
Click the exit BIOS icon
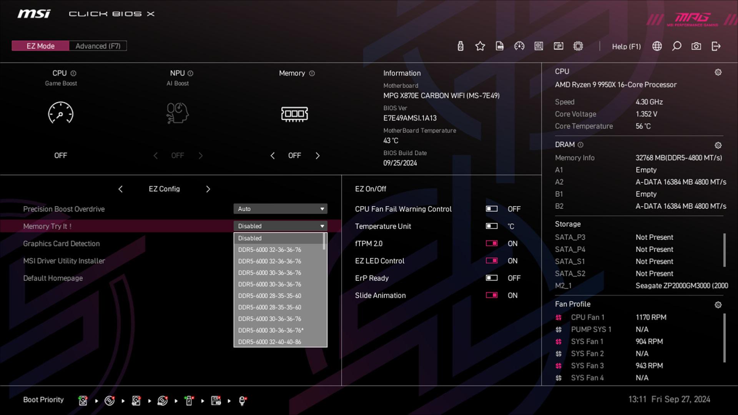[x=716, y=46]
